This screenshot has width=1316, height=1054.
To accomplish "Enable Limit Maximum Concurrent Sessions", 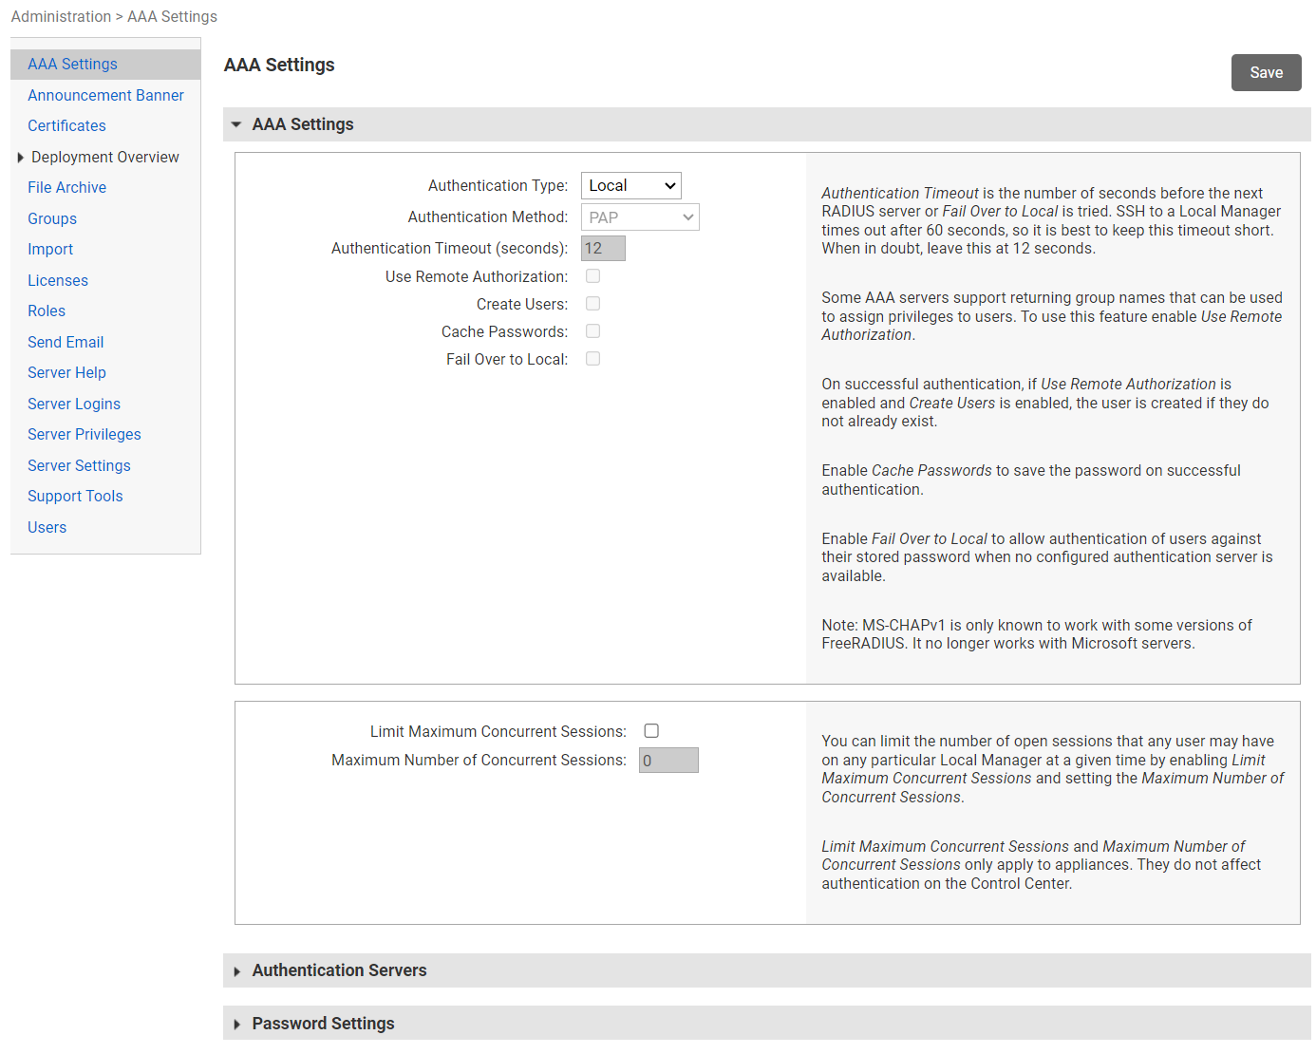I will tap(651, 730).
